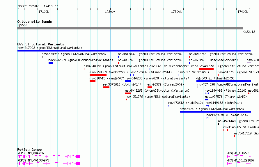Click NHS|NM_001291867 gene label
This screenshot has height=167, width=259.
pos(240,160)
